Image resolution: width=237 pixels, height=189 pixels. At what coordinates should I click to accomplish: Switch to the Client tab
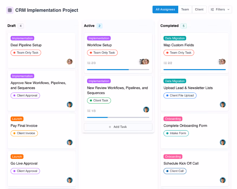(x=199, y=9)
